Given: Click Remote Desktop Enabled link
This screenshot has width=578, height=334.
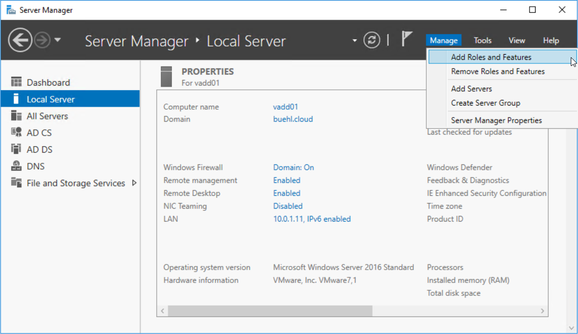Looking at the screenshot, I should 286,193.
